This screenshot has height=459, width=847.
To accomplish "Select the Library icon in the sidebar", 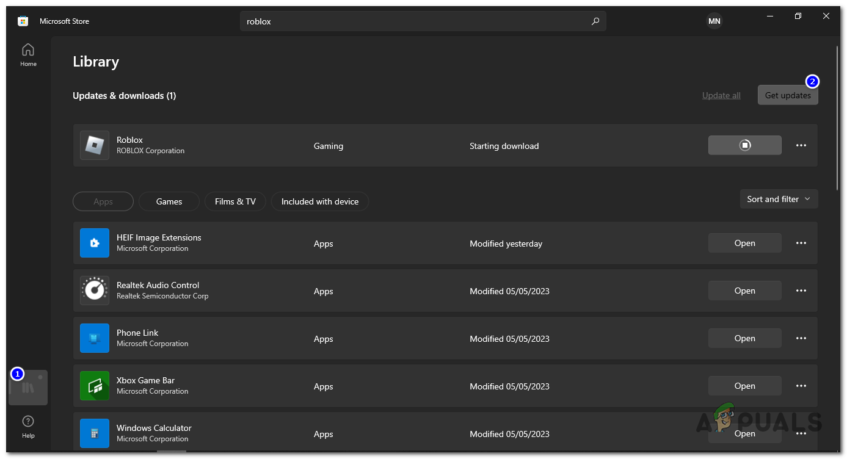I will [28, 386].
